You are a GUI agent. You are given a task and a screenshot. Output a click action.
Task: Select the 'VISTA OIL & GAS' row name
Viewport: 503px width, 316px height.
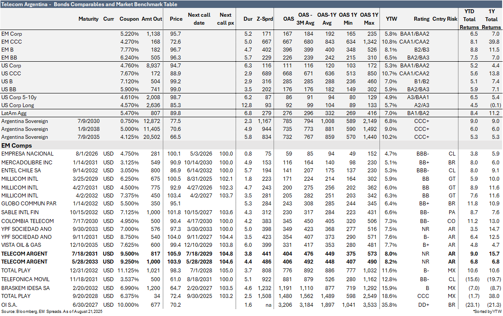21,245
